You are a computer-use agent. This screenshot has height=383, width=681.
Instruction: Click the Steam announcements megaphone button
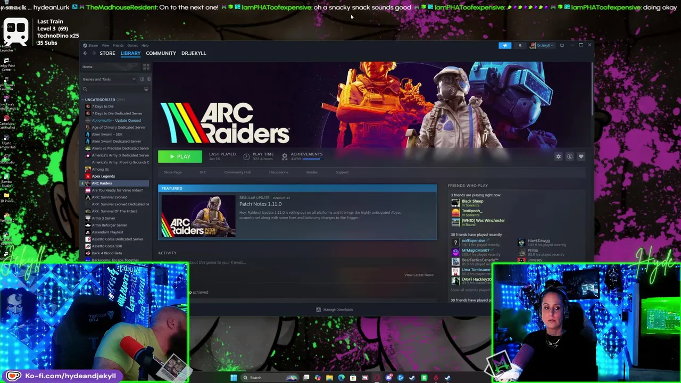tap(505, 45)
